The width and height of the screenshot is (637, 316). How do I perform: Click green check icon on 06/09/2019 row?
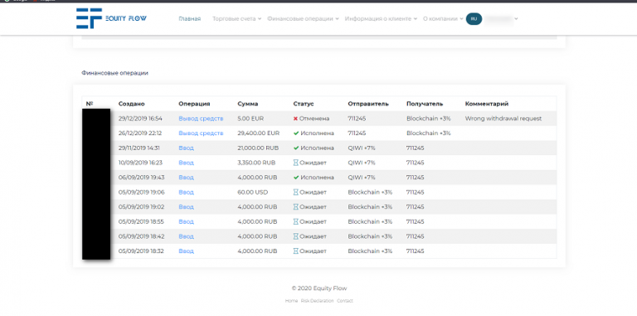point(296,177)
